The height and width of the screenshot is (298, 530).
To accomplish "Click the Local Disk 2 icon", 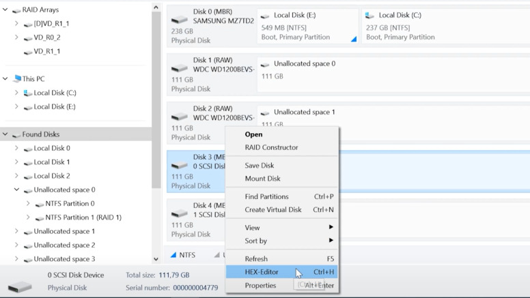I will pos(28,177).
